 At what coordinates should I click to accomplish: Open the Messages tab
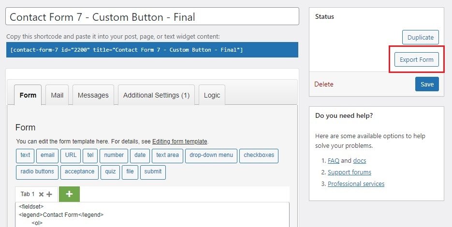pyautogui.click(x=93, y=95)
